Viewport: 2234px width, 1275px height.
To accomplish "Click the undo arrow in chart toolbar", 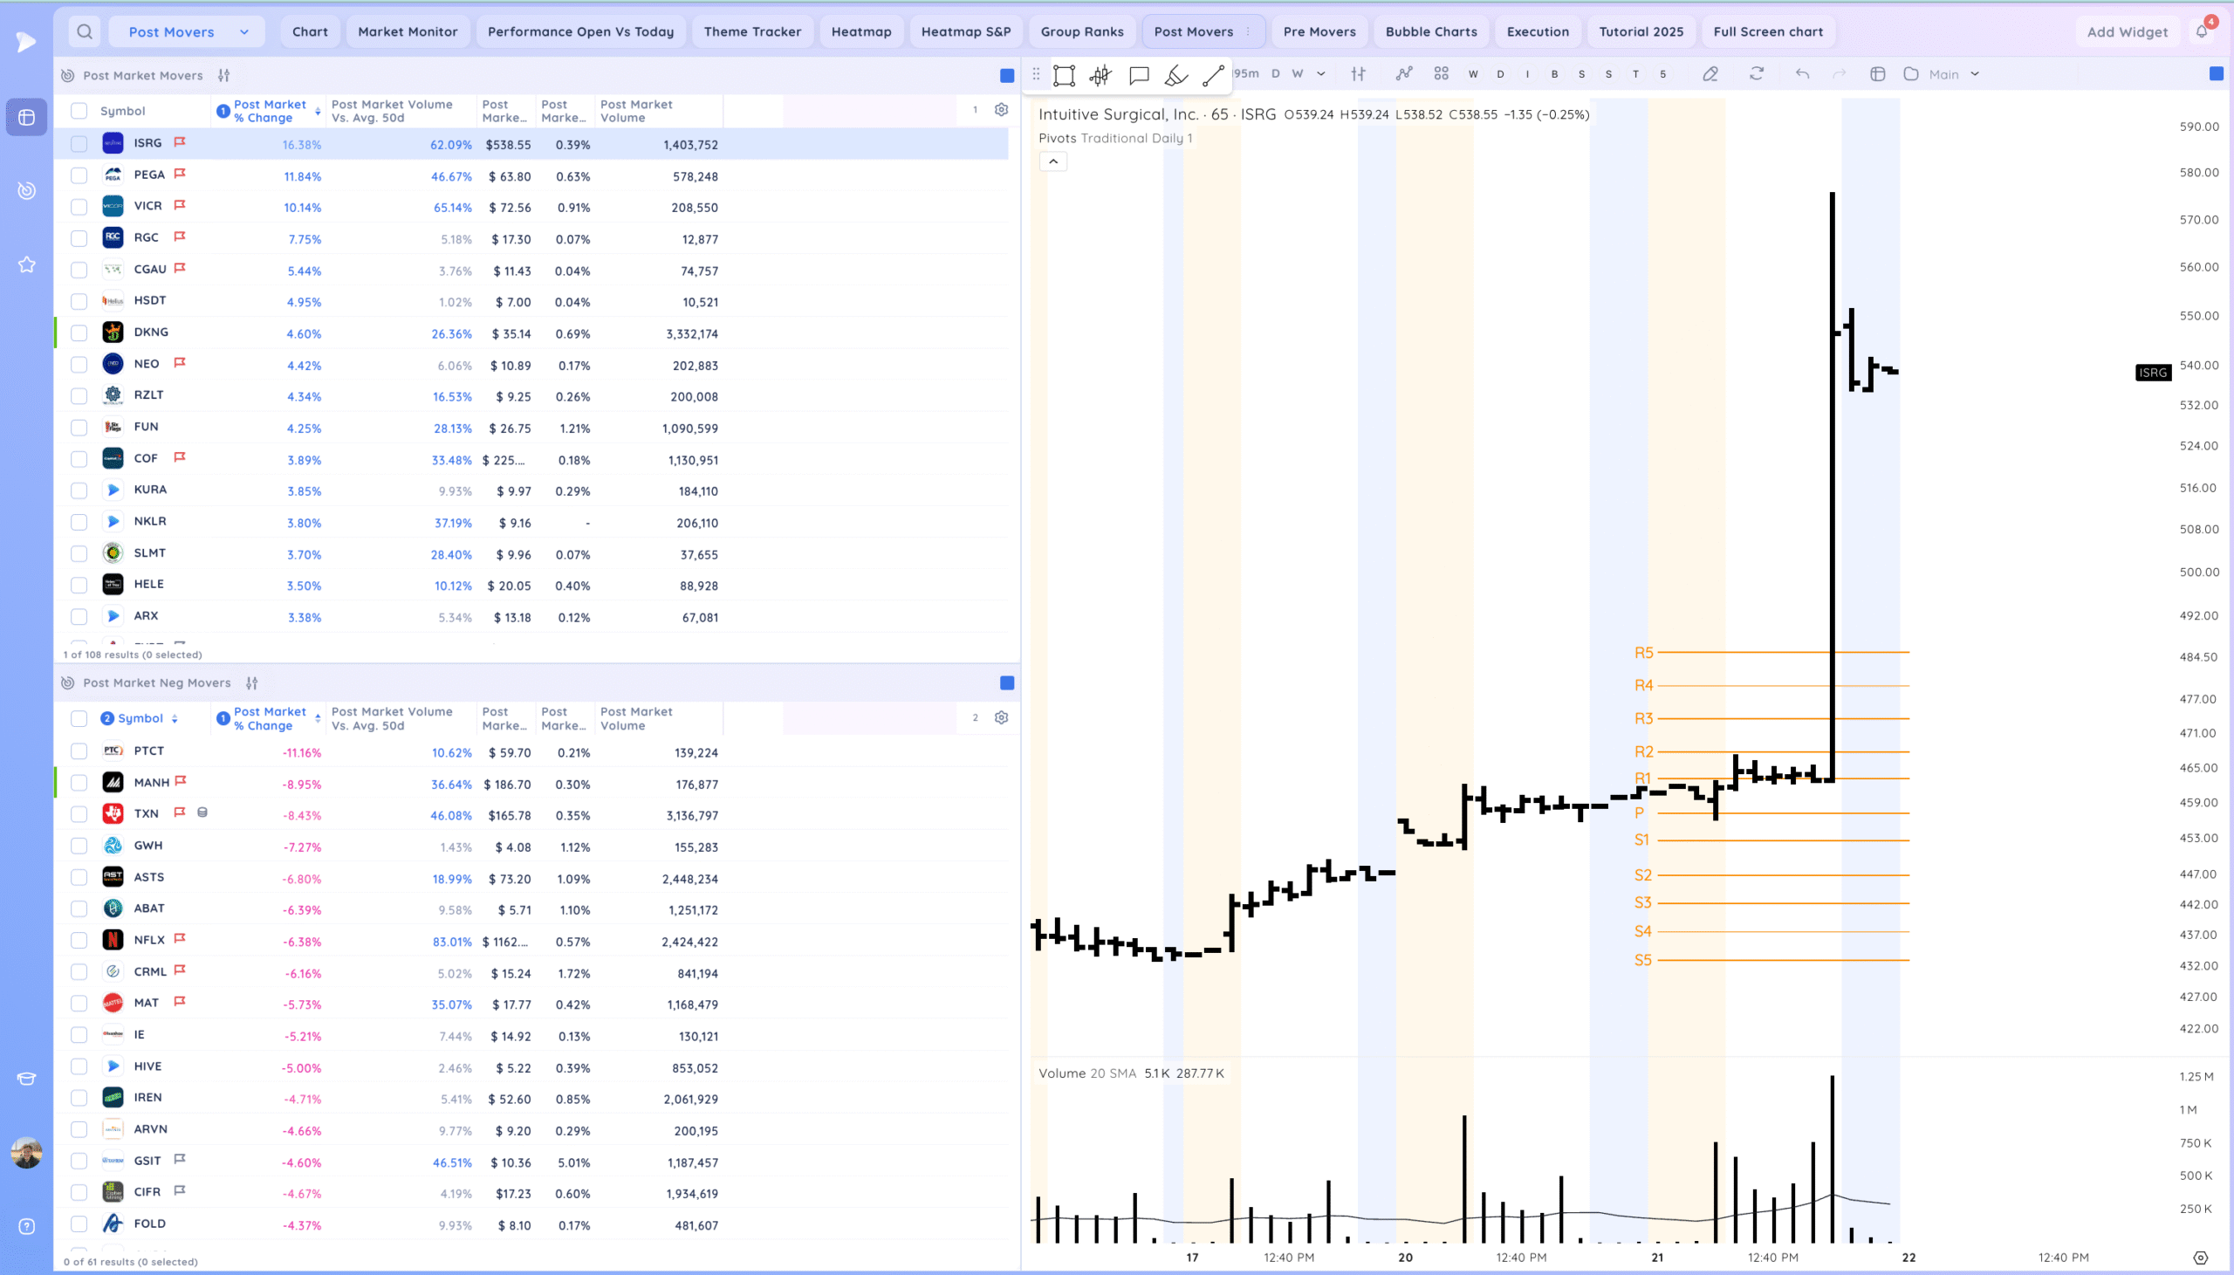I will point(1801,74).
